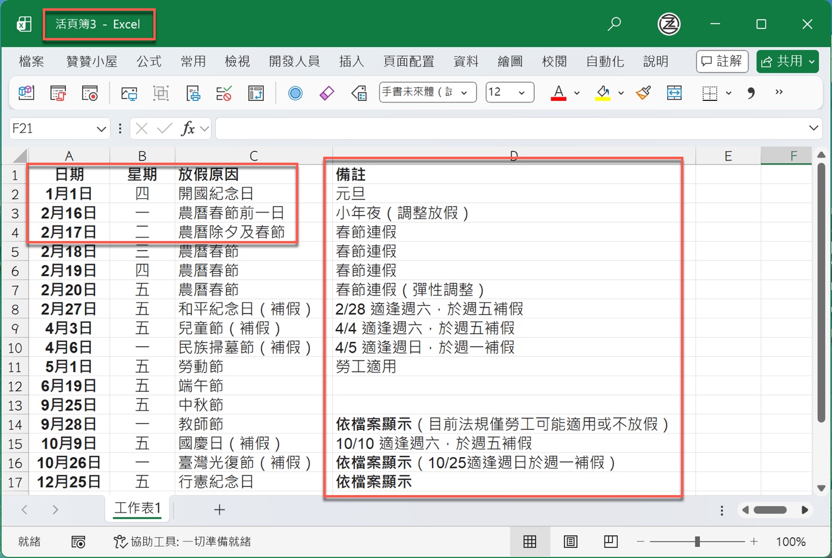Screen dimensions: 832x558
Task: Open search with the magnifier icon
Action: tap(614, 24)
